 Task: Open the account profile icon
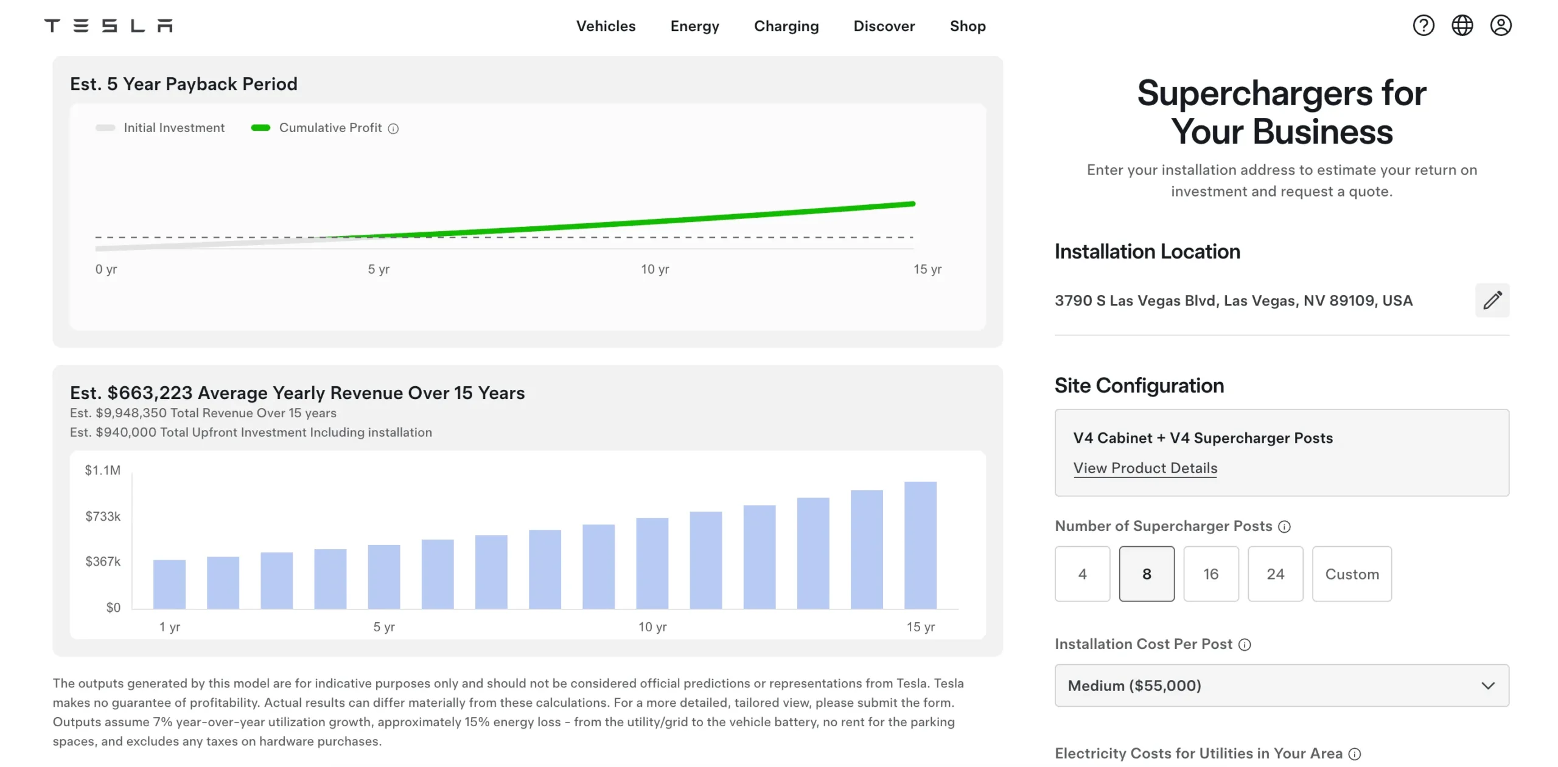click(1501, 25)
